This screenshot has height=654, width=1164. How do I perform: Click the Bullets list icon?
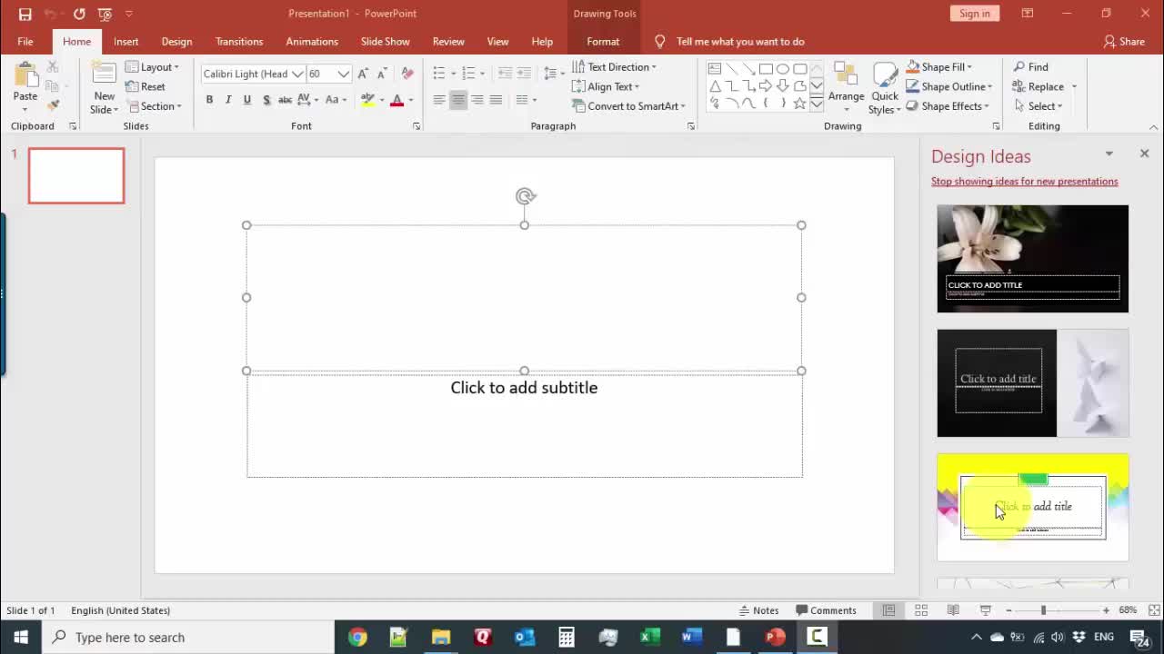click(x=439, y=74)
